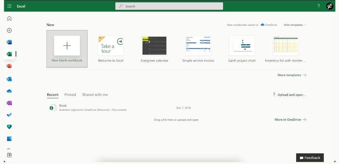Click the More in OneDrive link
Image resolution: width=339 pixels, height=164 pixels.
[x=290, y=120]
